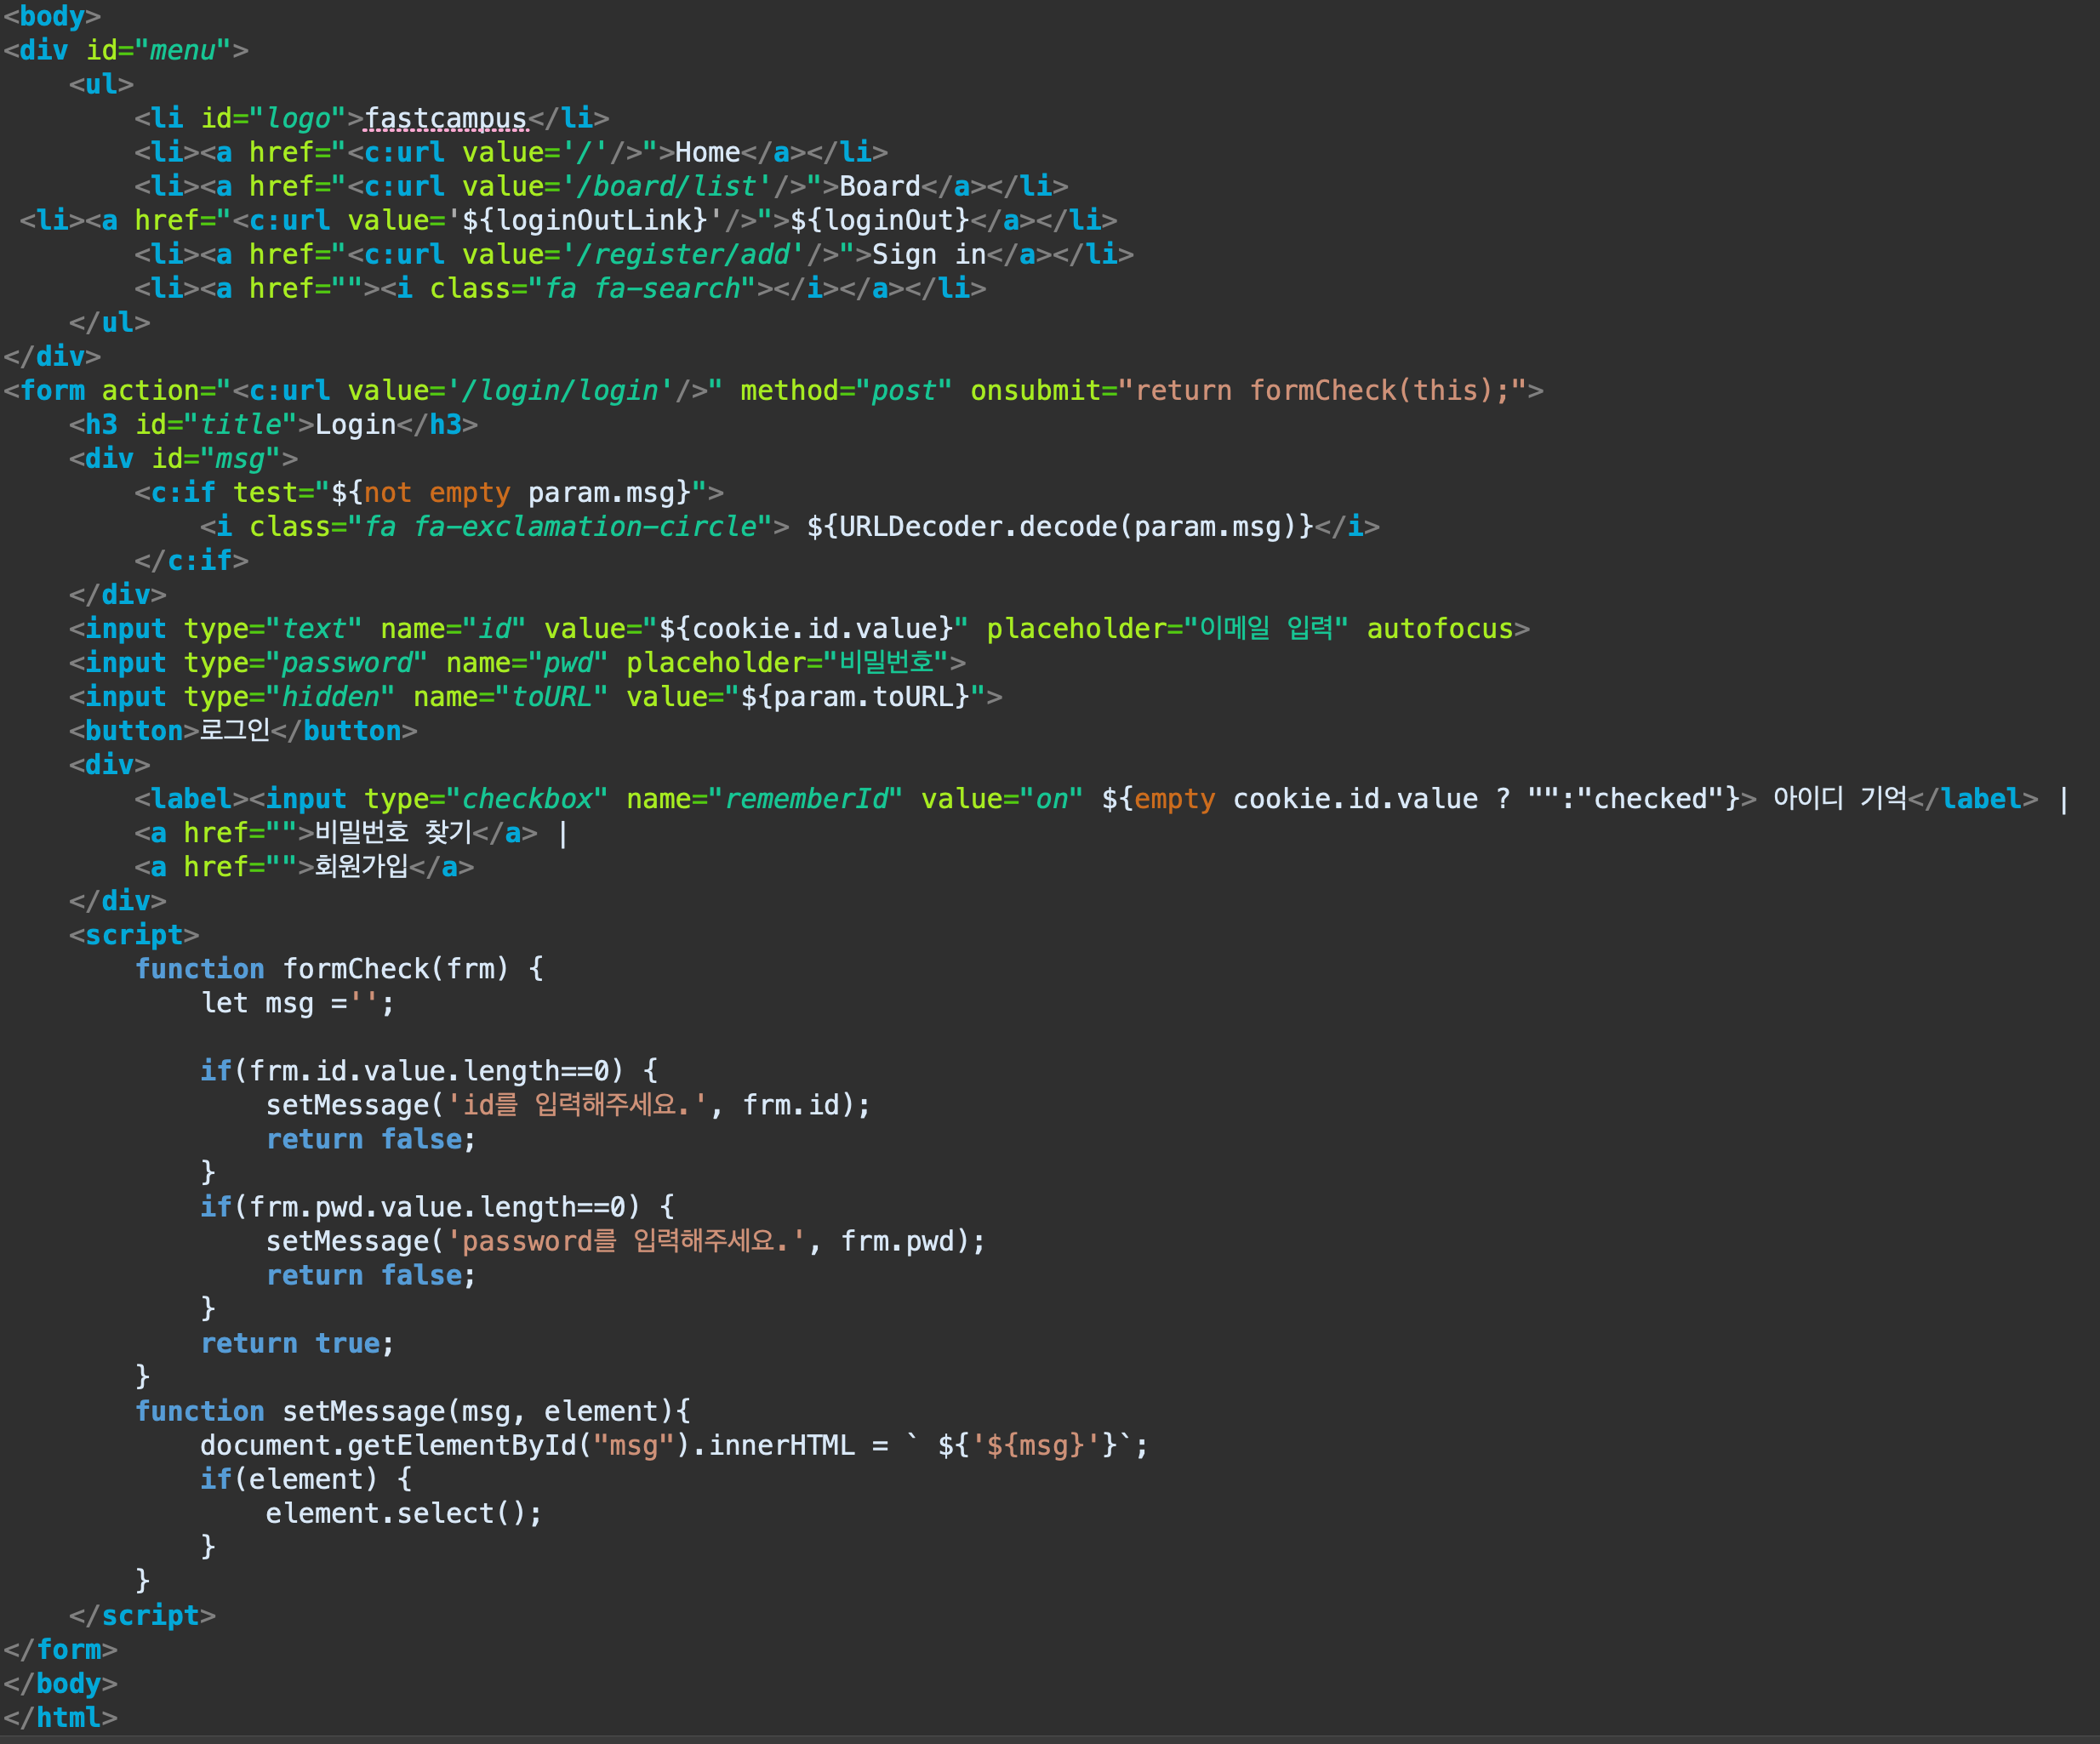Click the Home text in the code
Viewport: 2100px width, 1744px height.
coord(707,153)
